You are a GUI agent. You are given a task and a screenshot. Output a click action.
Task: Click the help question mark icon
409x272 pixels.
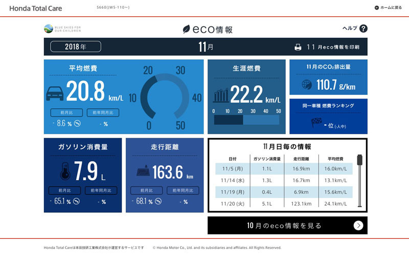pos(363,29)
